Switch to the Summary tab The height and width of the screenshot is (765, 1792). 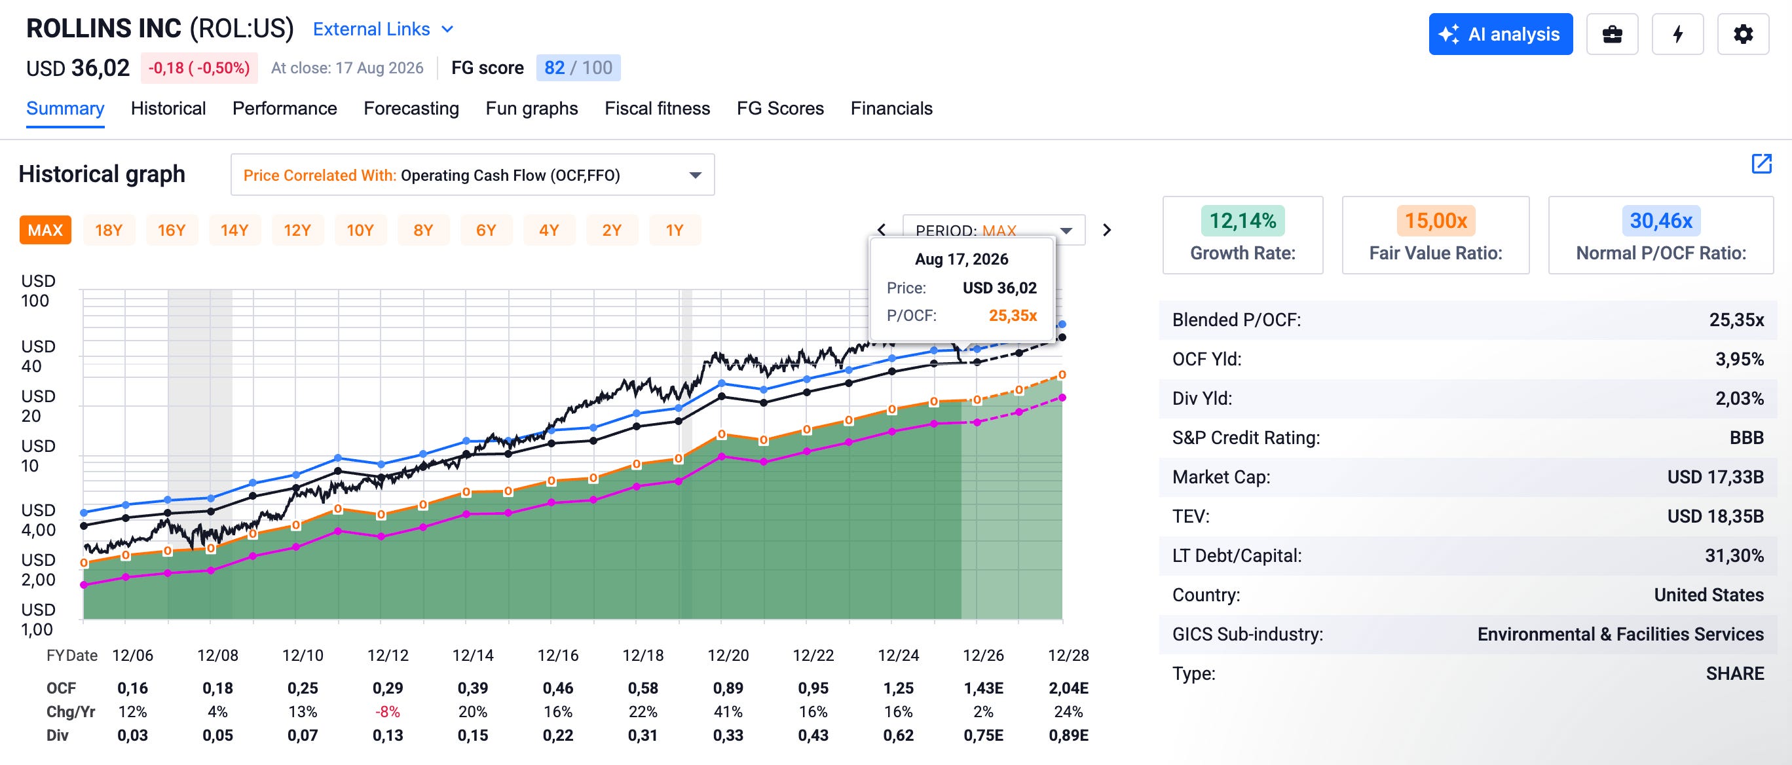[65, 109]
